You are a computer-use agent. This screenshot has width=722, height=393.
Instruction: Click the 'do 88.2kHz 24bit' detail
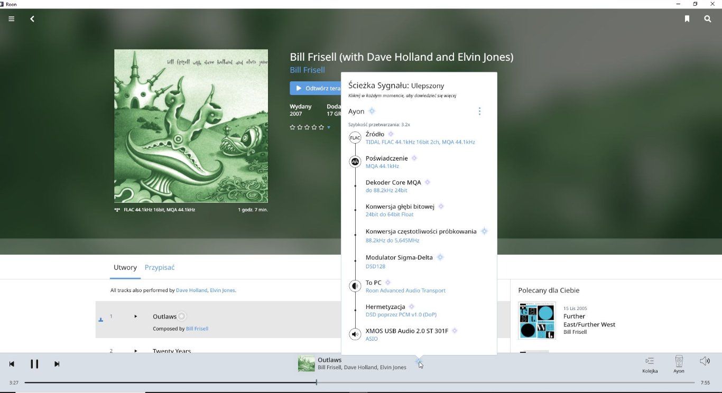[386, 190]
